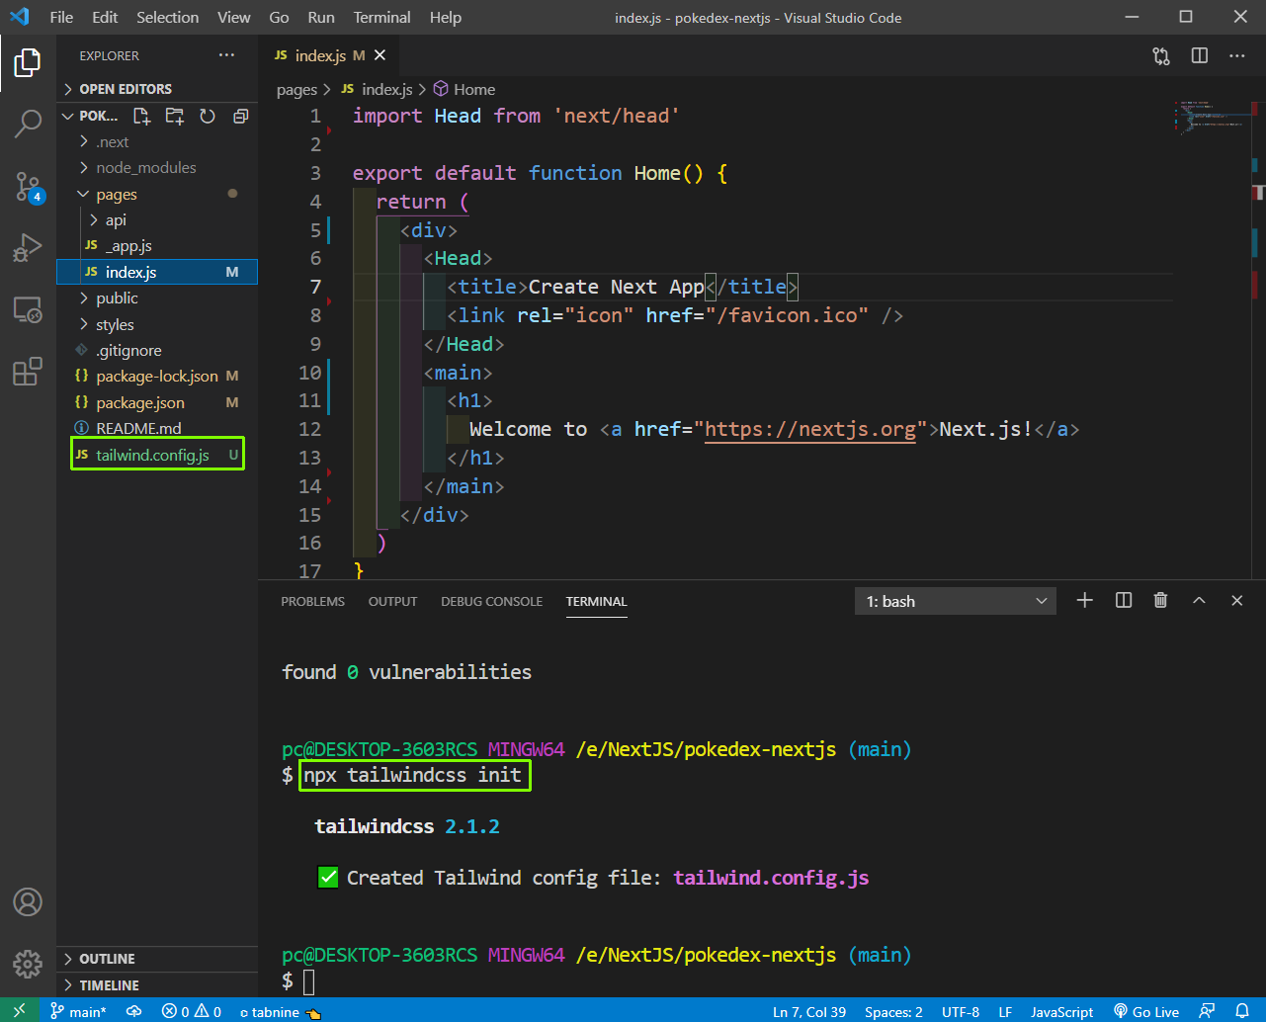Image resolution: width=1266 pixels, height=1022 pixels.
Task: Collapse the pages folder
Action: tap(157, 194)
